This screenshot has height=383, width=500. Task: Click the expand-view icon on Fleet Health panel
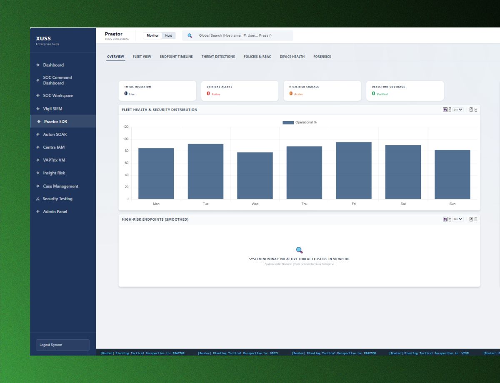coord(475,109)
